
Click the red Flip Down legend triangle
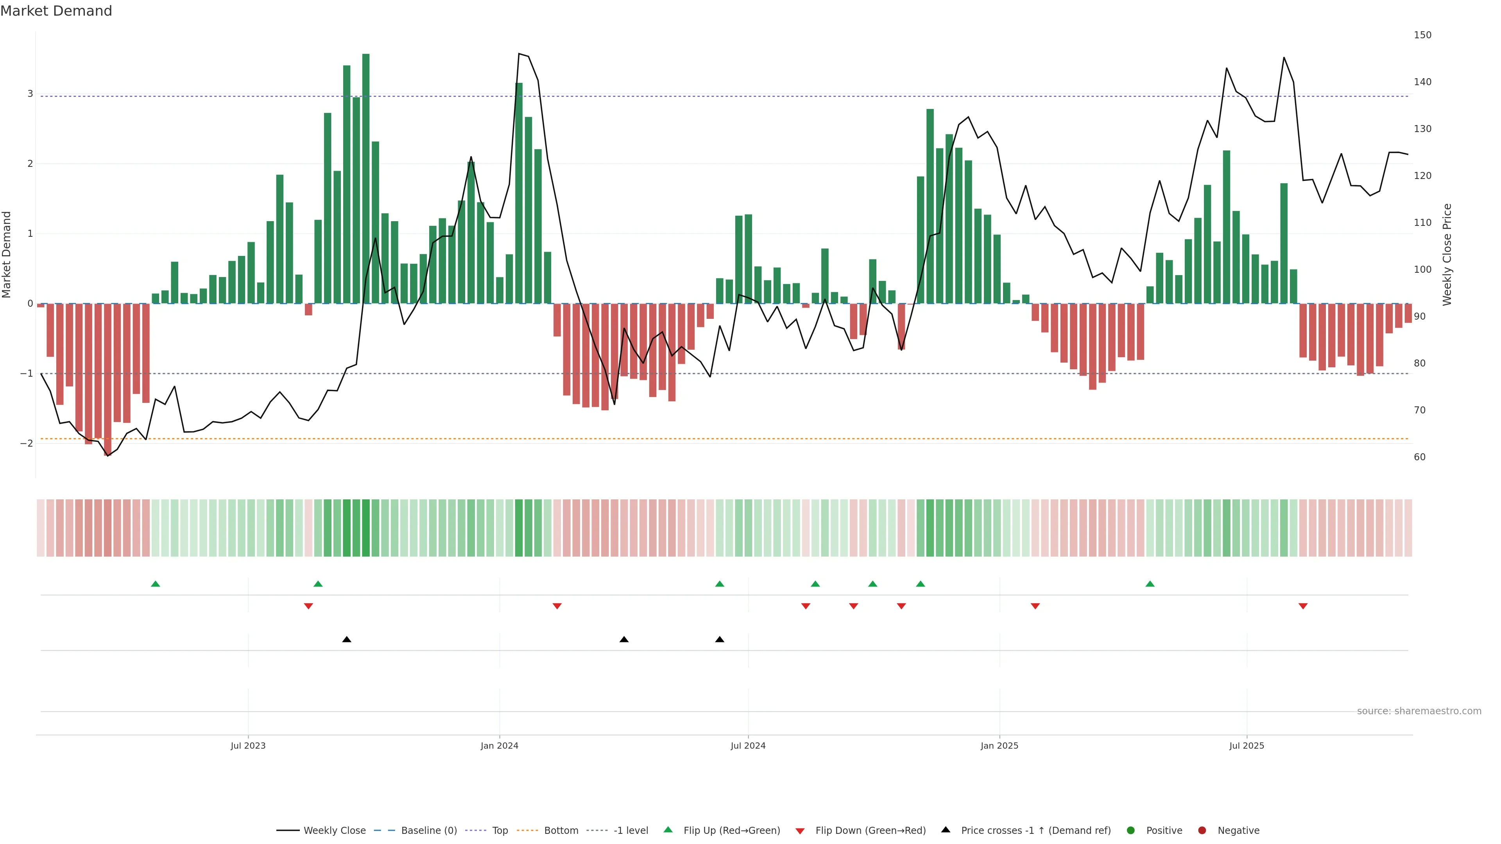coord(800,831)
